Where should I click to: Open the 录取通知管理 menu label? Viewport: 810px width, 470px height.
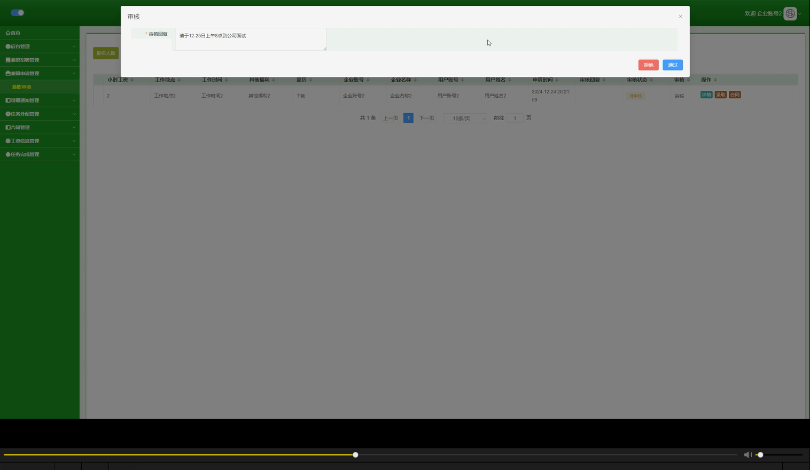point(25,100)
